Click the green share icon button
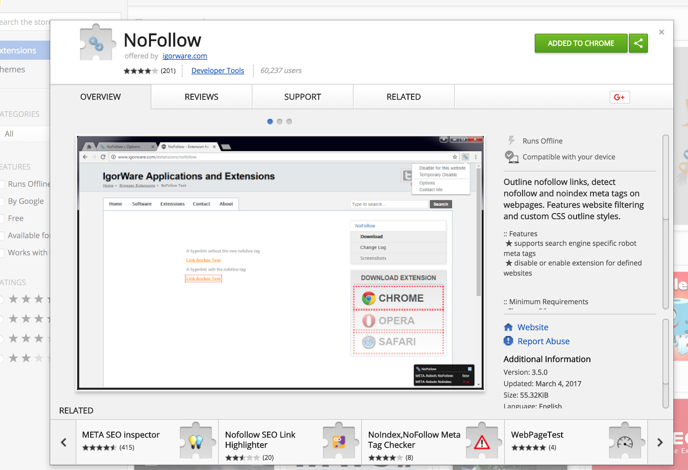The height and width of the screenshot is (470, 688). tap(638, 43)
